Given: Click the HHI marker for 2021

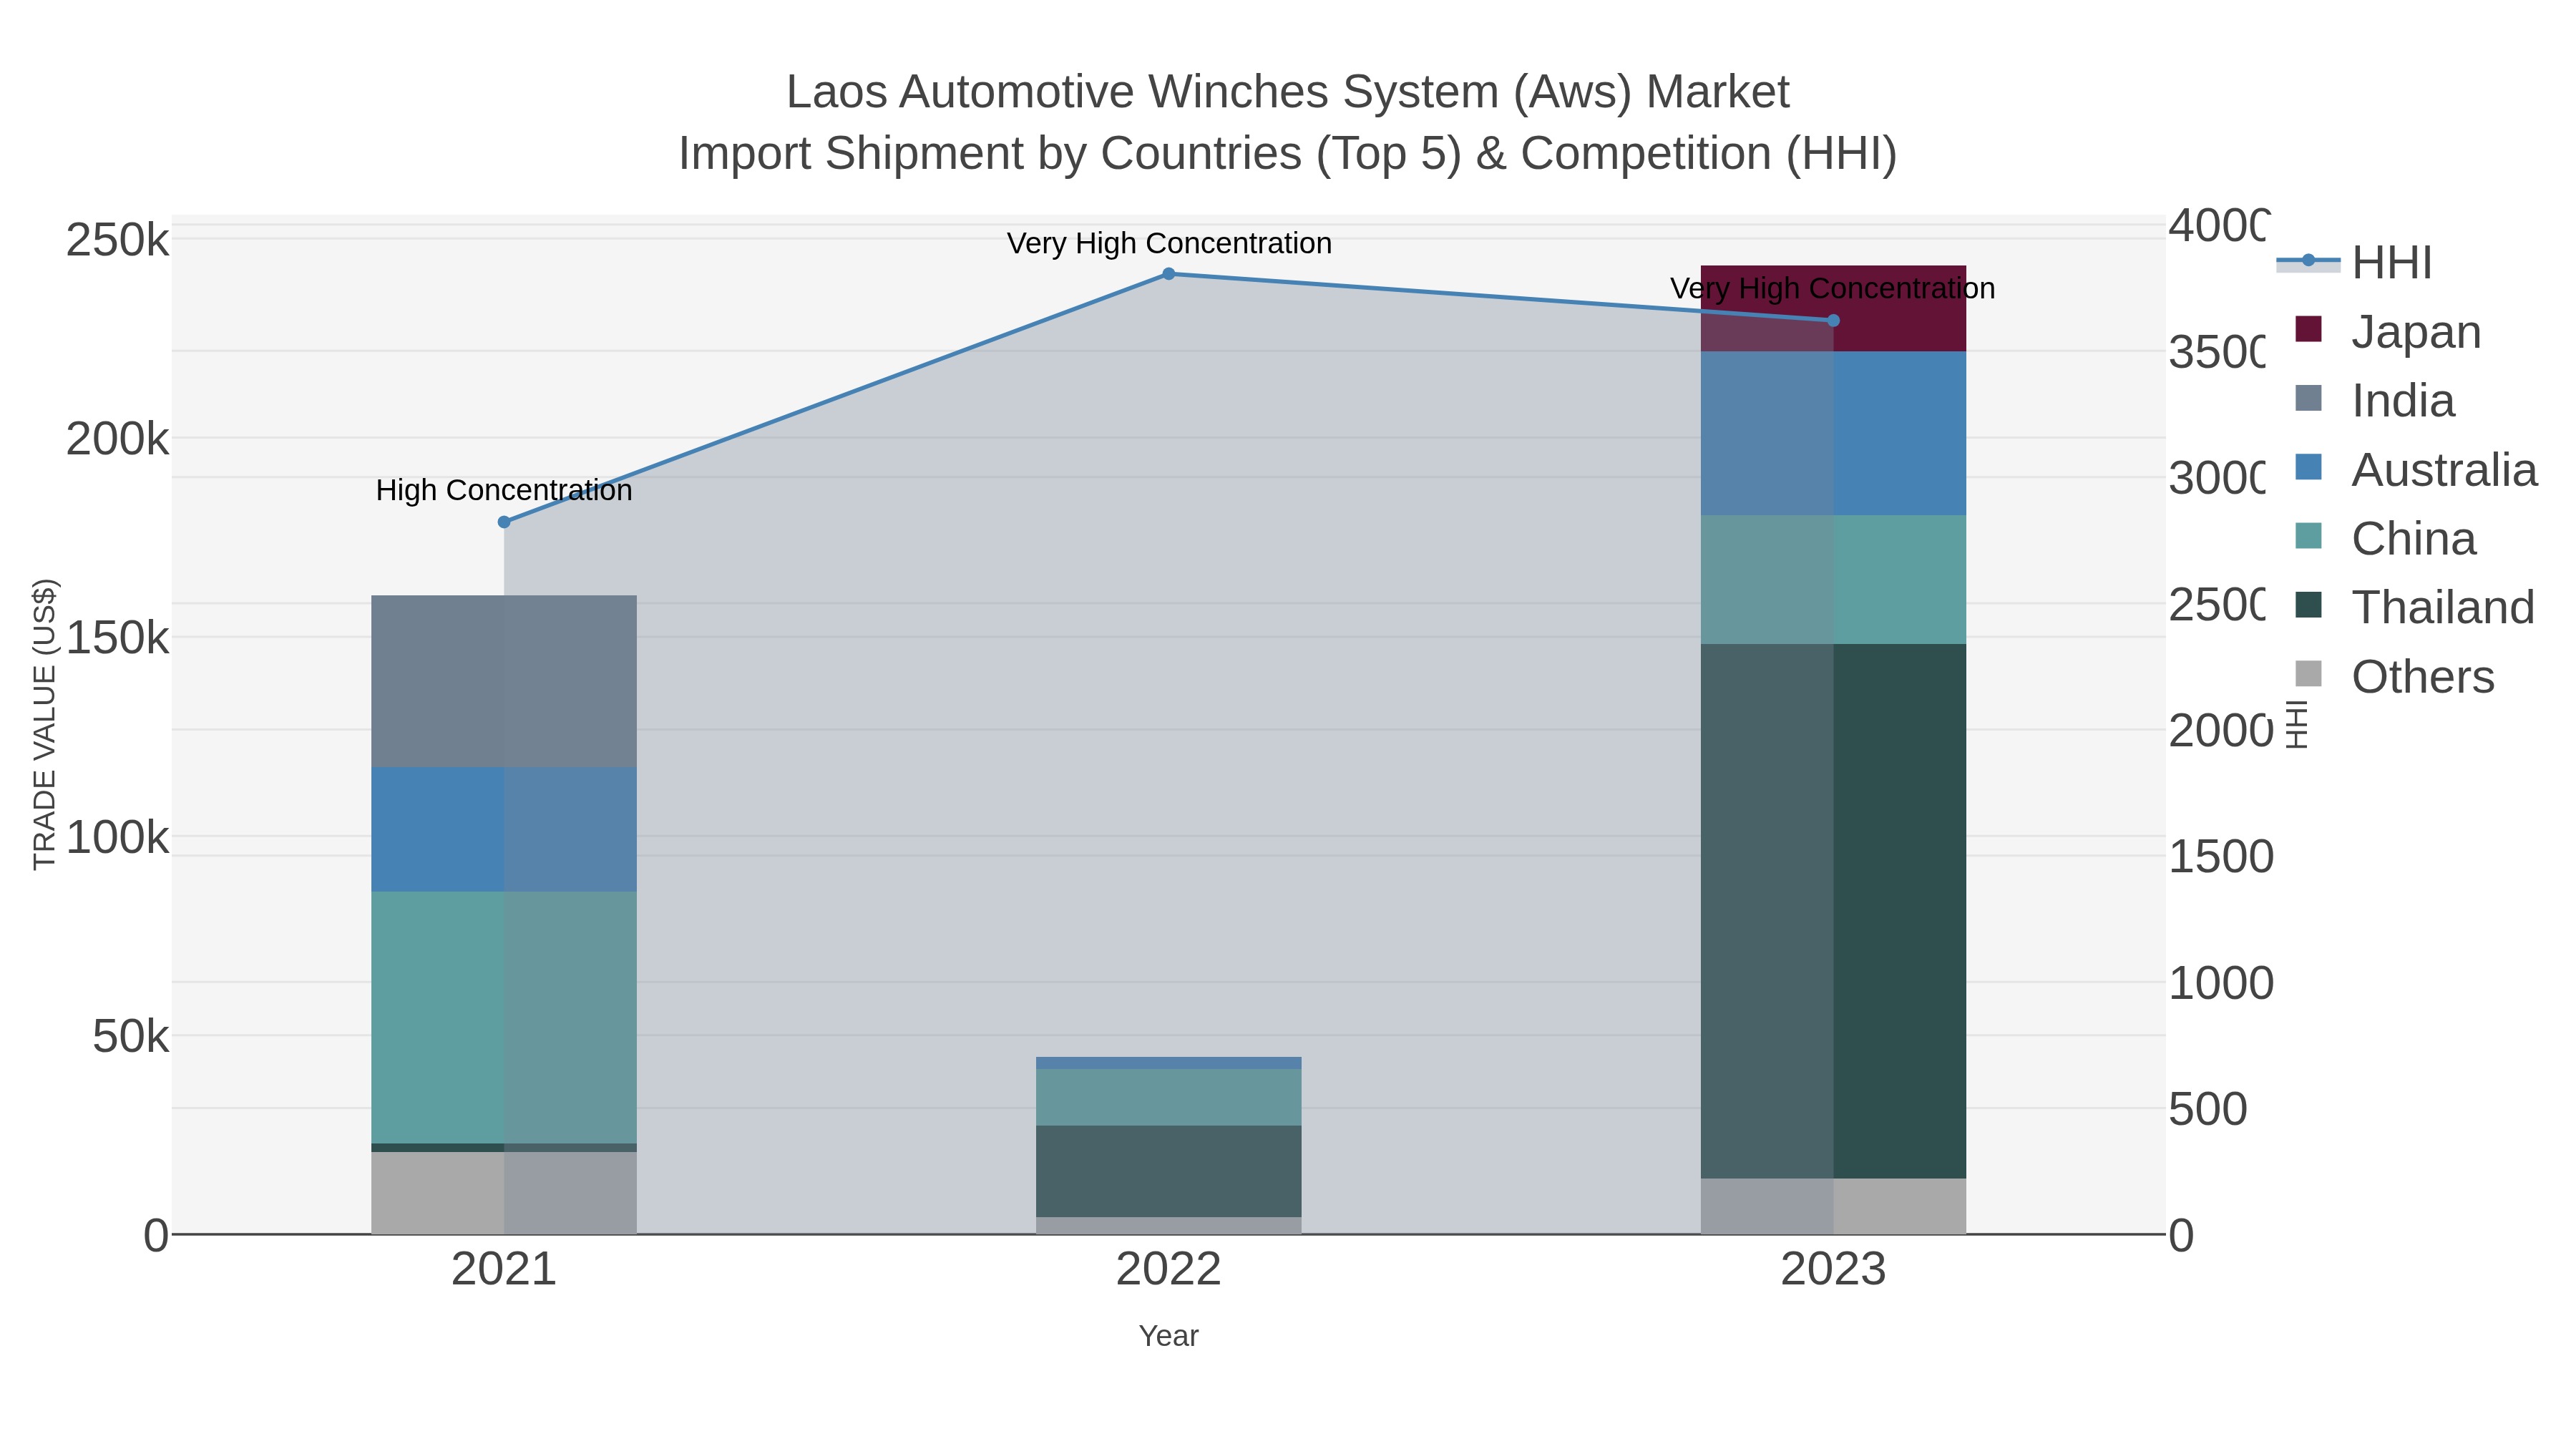Looking at the screenshot, I should click(504, 522).
